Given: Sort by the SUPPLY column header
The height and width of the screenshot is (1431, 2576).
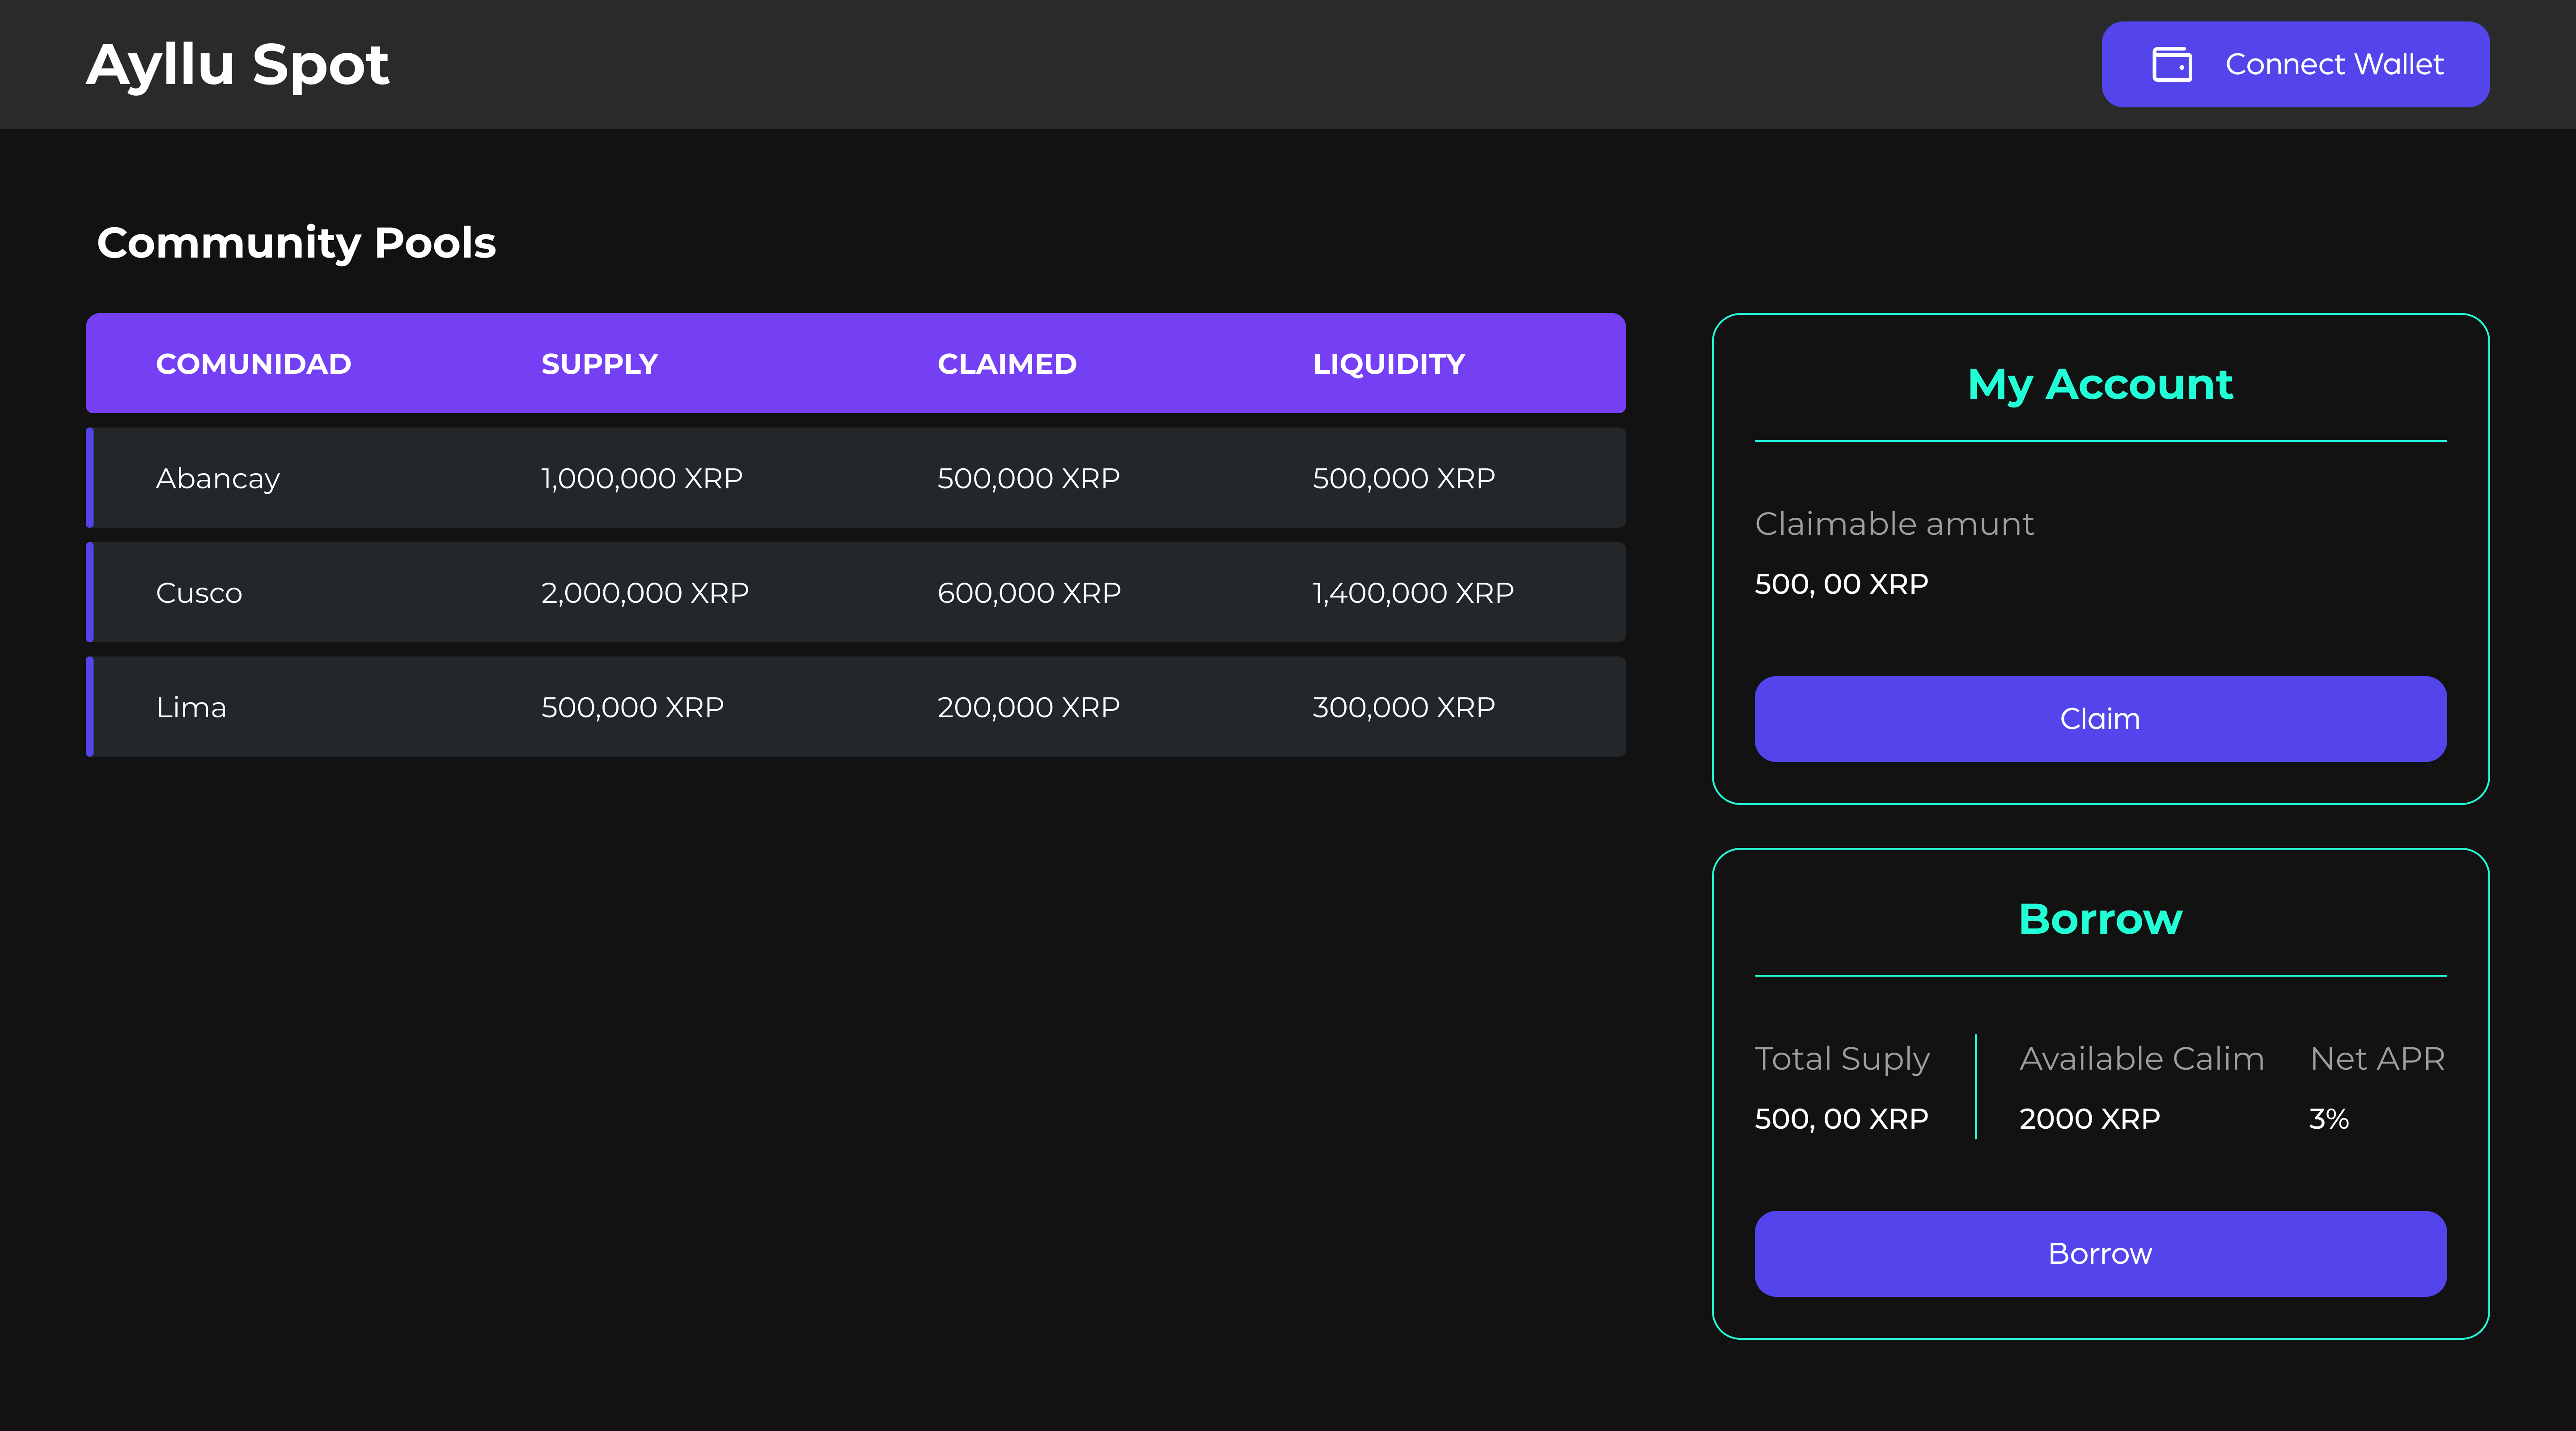Looking at the screenshot, I should pyautogui.click(x=599, y=364).
